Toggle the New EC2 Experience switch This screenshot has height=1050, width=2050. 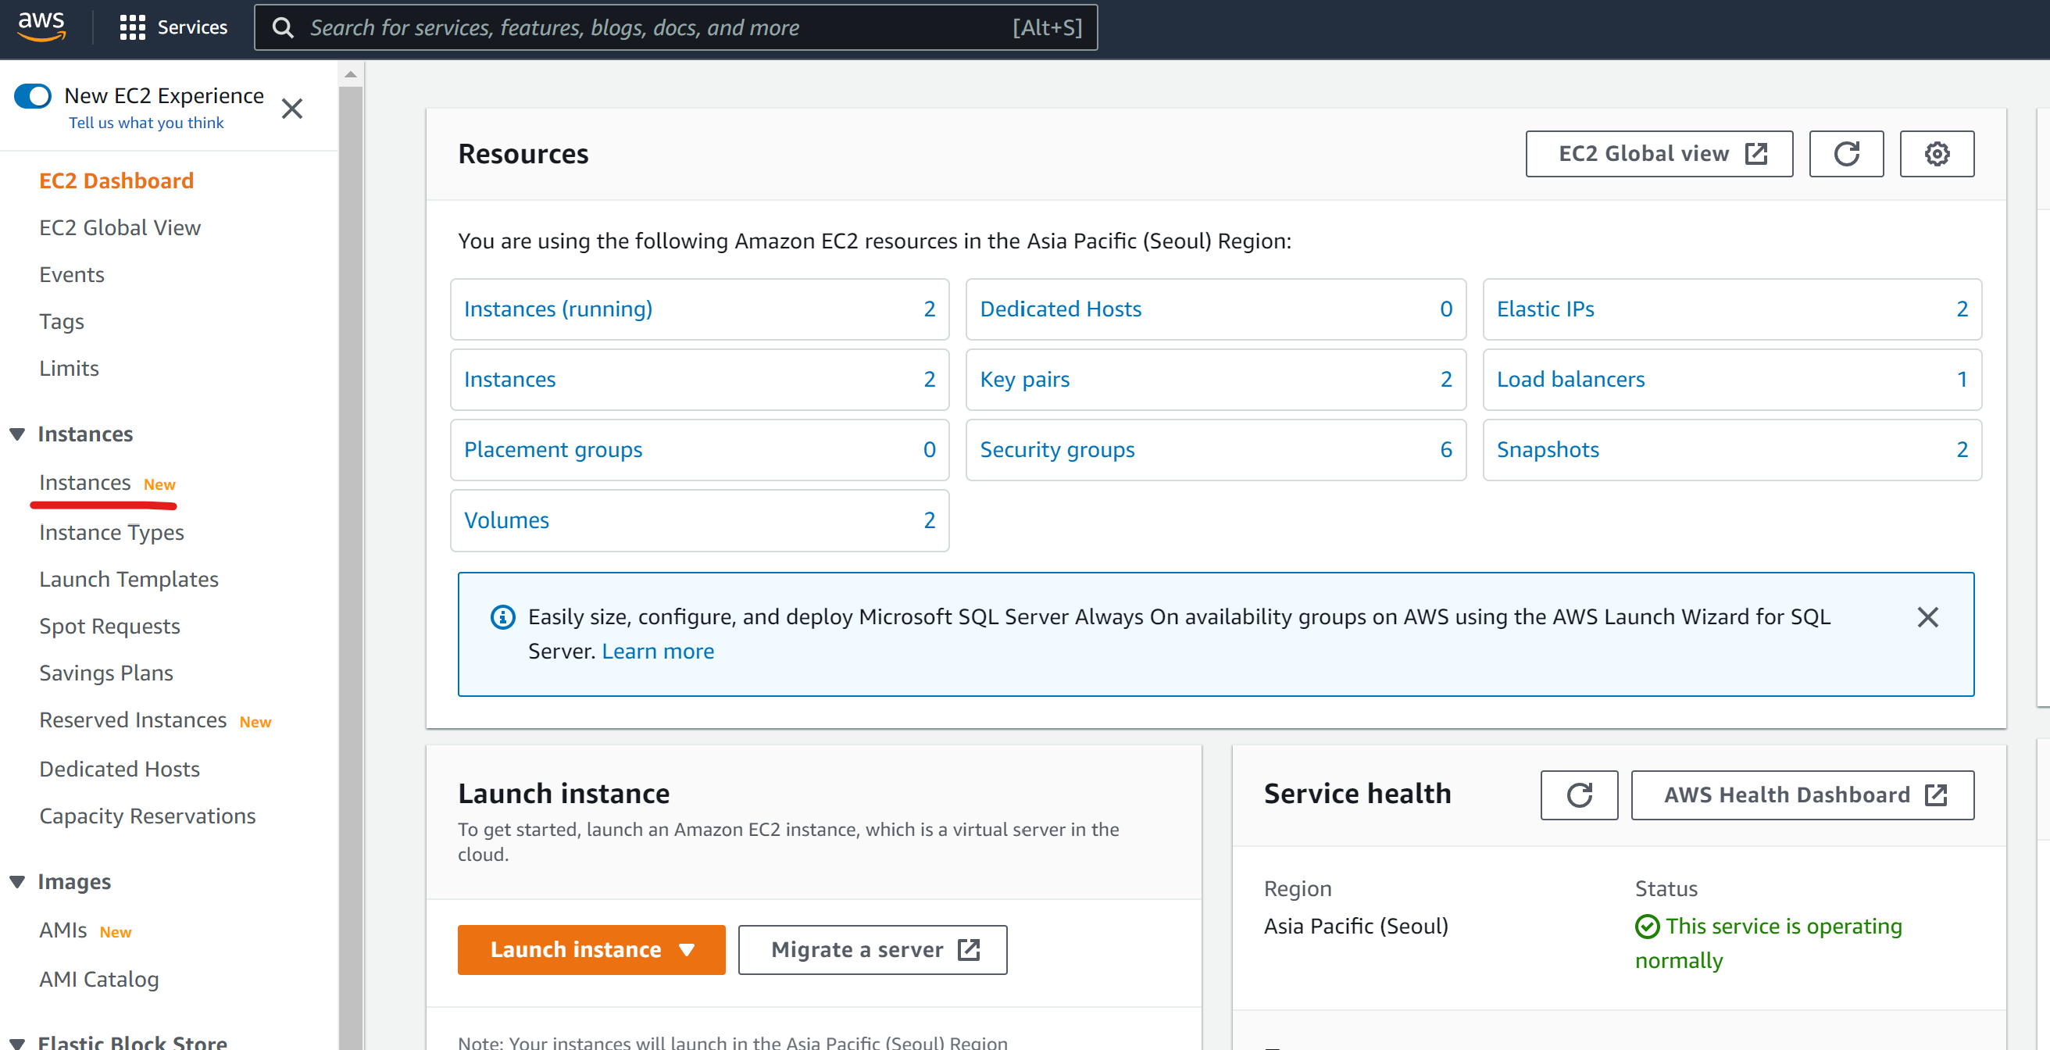click(x=33, y=95)
